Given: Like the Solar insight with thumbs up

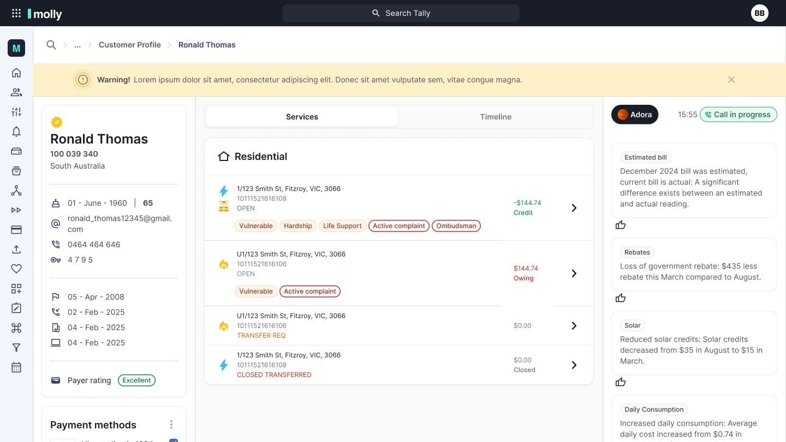Looking at the screenshot, I should [621, 382].
